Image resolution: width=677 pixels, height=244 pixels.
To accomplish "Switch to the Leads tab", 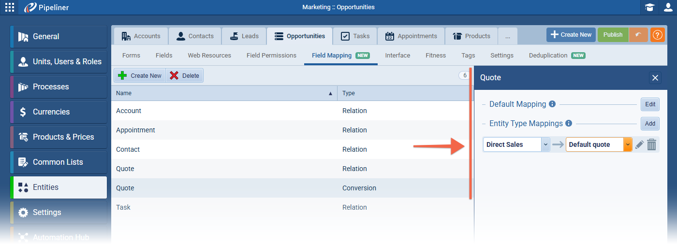I will (244, 36).
